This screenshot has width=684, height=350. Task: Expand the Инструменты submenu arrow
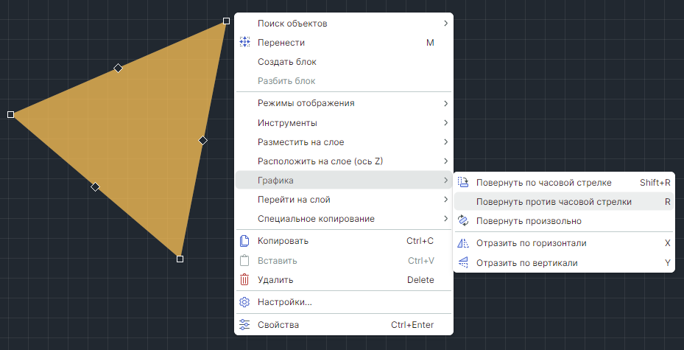[445, 122]
